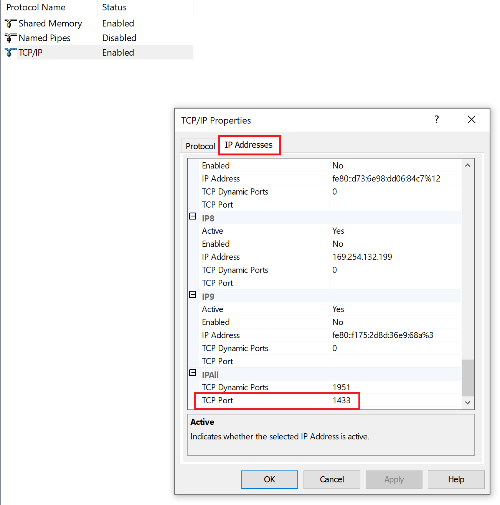Select the IP Addresses tab
Viewport: 500px width, 505px height.
[x=249, y=145]
